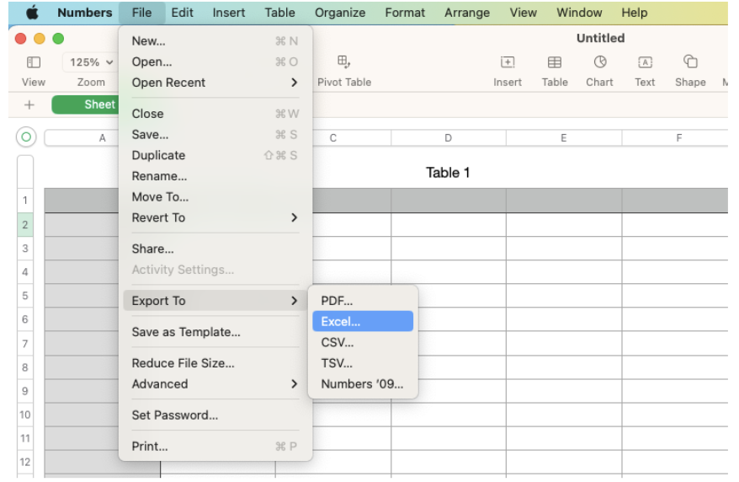Select Save as Template...
Image resolution: width=739 pixels, height=482 pixels.
point(215,332)
